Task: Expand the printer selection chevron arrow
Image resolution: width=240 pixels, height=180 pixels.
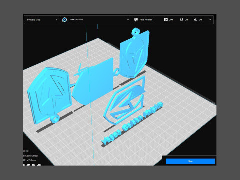Action: click(x=56, y=19)
